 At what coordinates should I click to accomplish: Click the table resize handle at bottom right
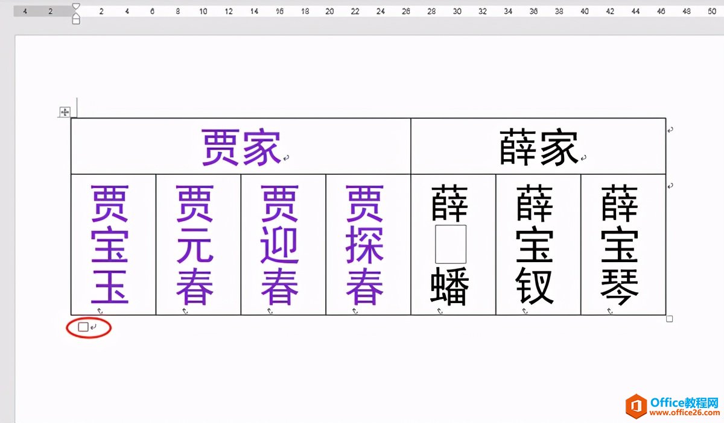[x=669, y=319]
